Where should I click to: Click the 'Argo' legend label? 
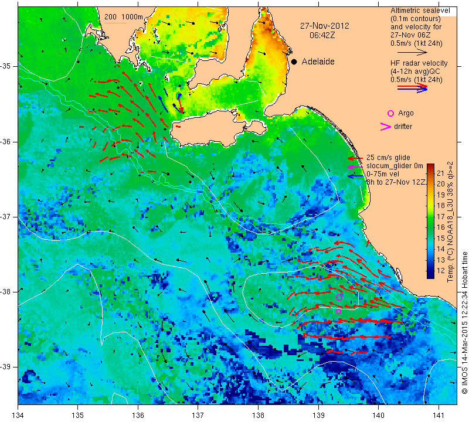pos(406,113)
